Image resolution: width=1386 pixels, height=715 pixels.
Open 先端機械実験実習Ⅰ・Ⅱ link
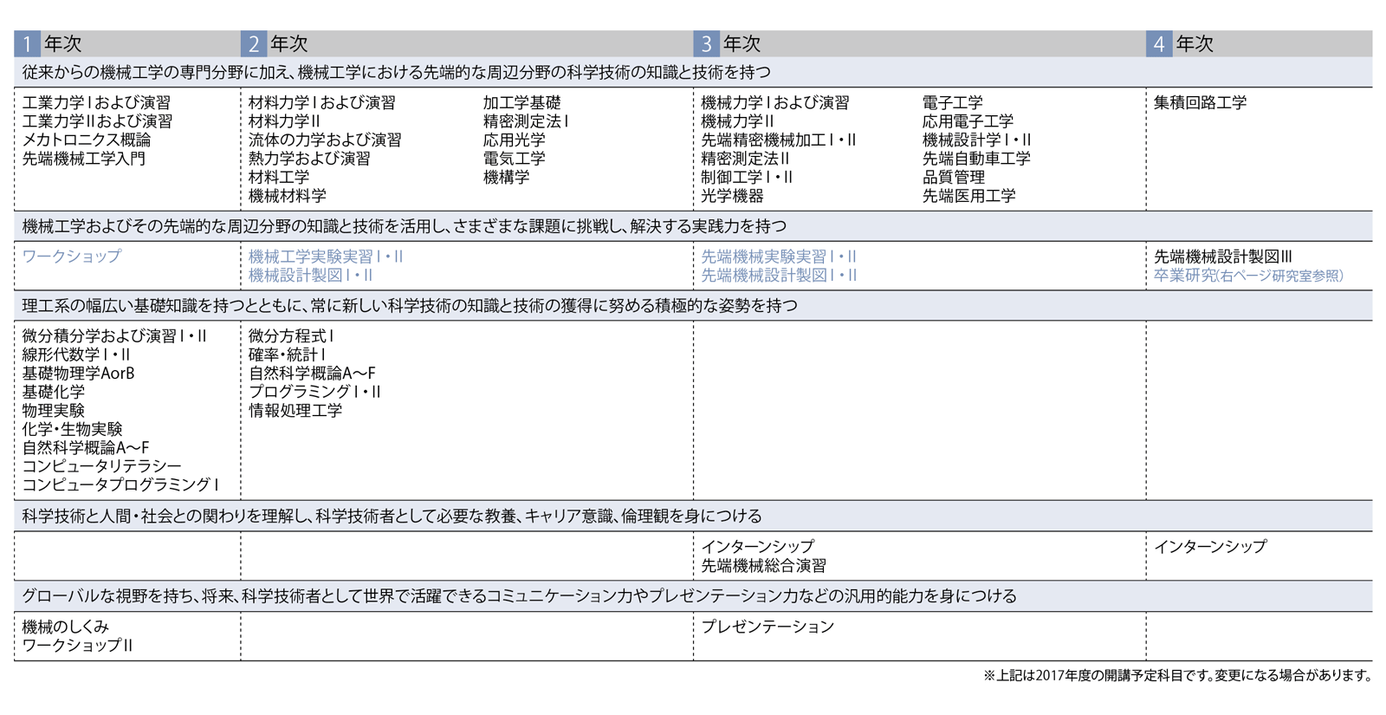coord(779,257)
